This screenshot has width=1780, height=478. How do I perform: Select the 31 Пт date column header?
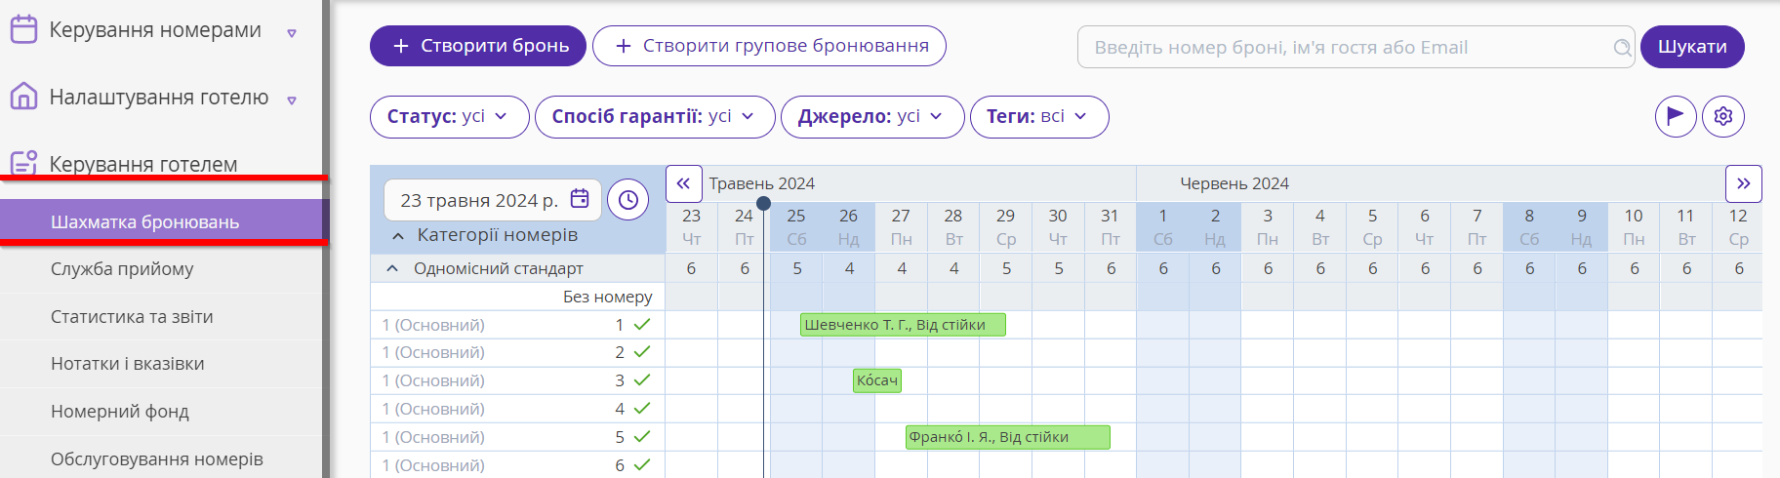(1110, 226)
